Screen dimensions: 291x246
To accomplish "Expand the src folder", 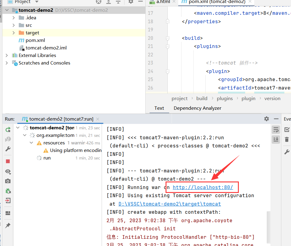I will tap(14, 25).
